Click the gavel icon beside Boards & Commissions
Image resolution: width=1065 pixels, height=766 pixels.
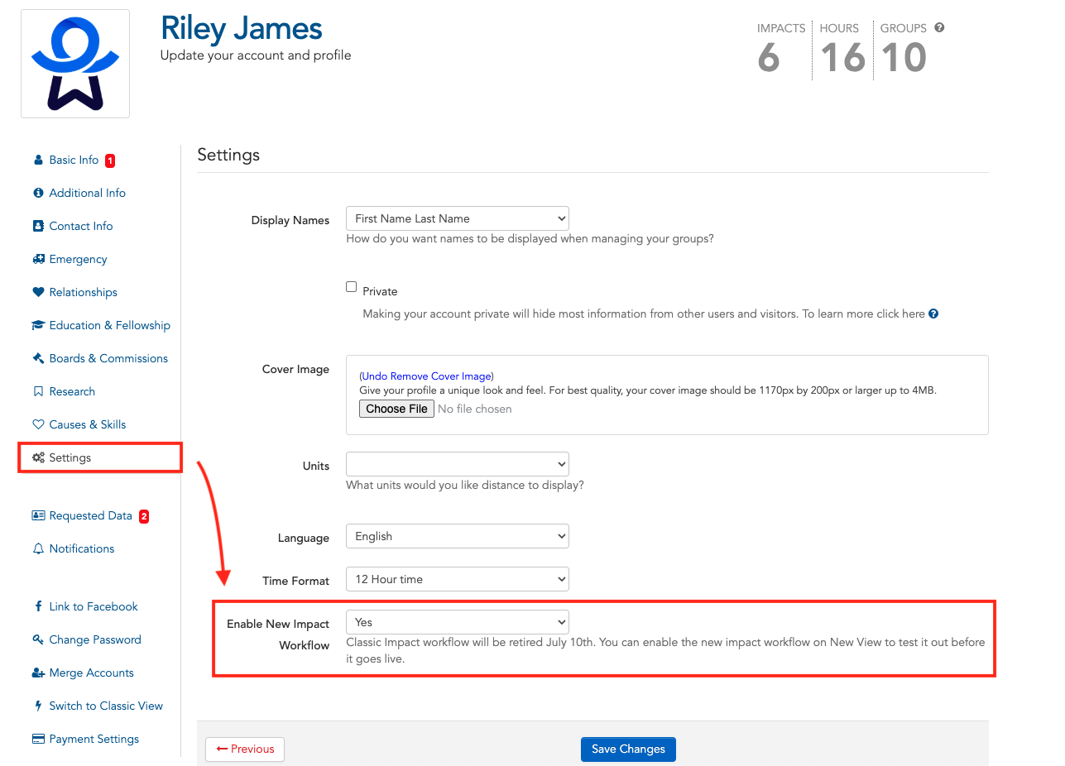pyautogui.click(x=38, y=358)
